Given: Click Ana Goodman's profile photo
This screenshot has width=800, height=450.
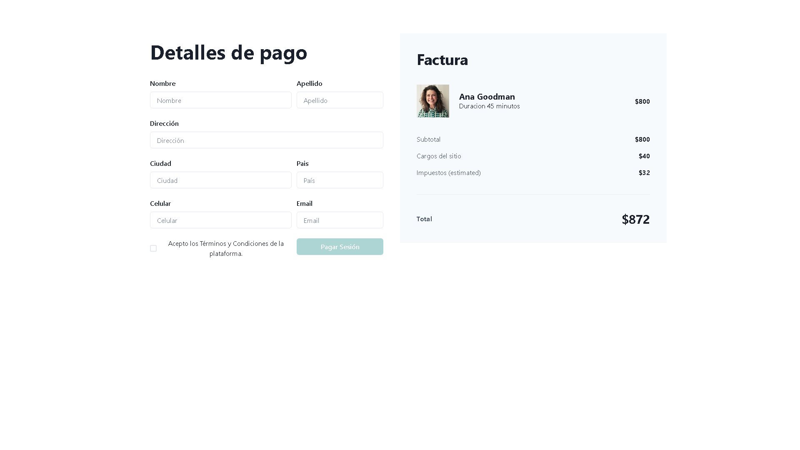Looking at the screenshot, I should pyautogui.click(x=432, y=101).
